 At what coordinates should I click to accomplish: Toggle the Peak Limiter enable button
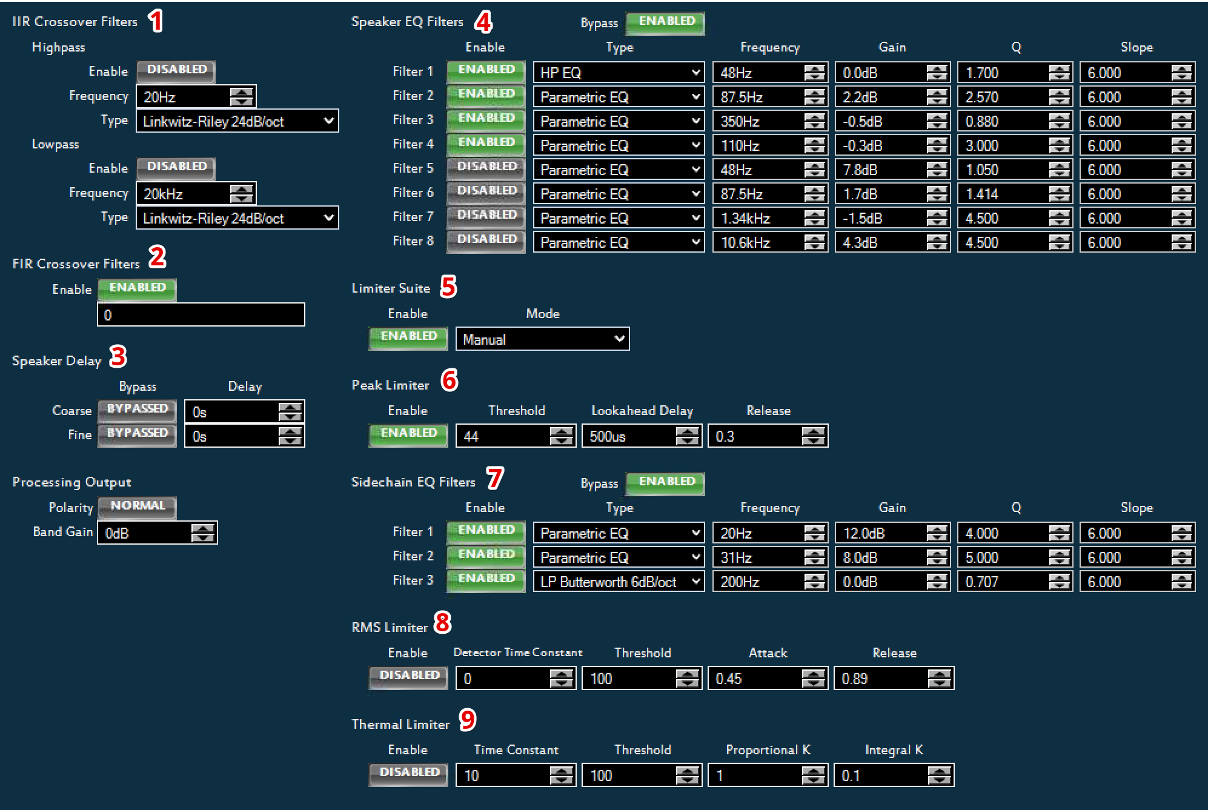click(x=408, y=434)
